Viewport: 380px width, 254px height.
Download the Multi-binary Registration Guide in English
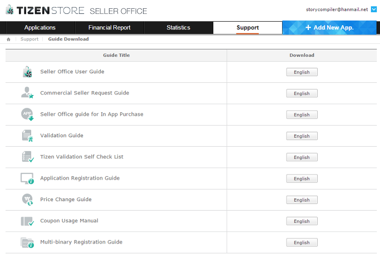tap(302, 243)
